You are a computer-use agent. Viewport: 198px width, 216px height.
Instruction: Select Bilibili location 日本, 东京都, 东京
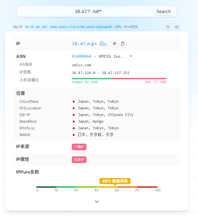[96, 134]
